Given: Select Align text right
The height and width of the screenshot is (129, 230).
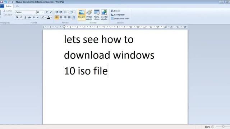Looking at the screenshot, I should 65,18.
